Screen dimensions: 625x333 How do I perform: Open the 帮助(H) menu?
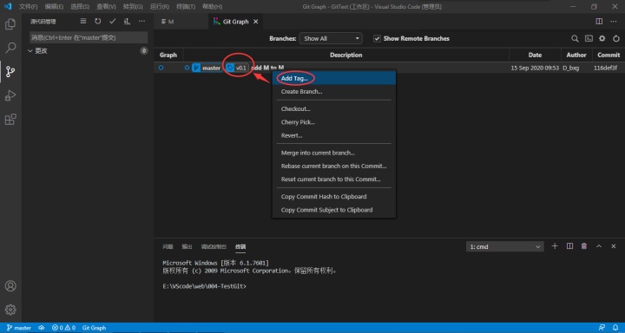[x=212, y=7]
